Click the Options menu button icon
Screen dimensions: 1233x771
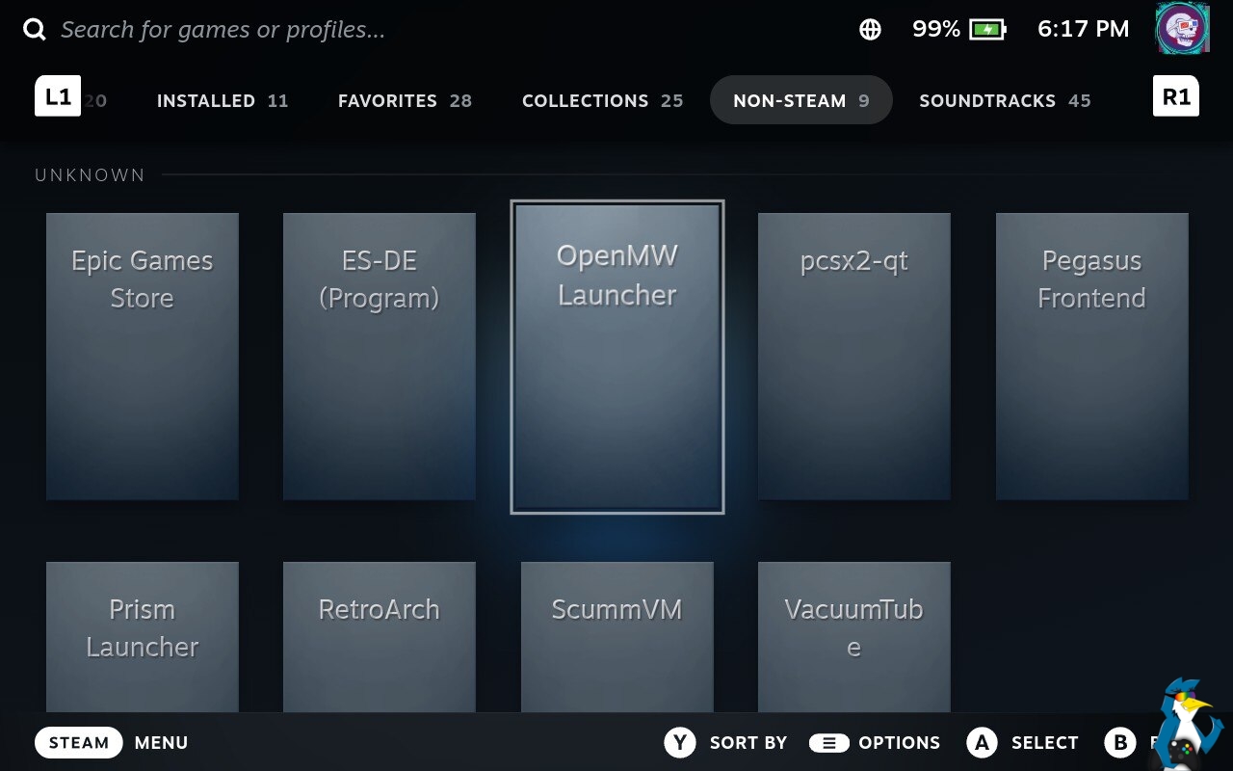tap(828, 742)
